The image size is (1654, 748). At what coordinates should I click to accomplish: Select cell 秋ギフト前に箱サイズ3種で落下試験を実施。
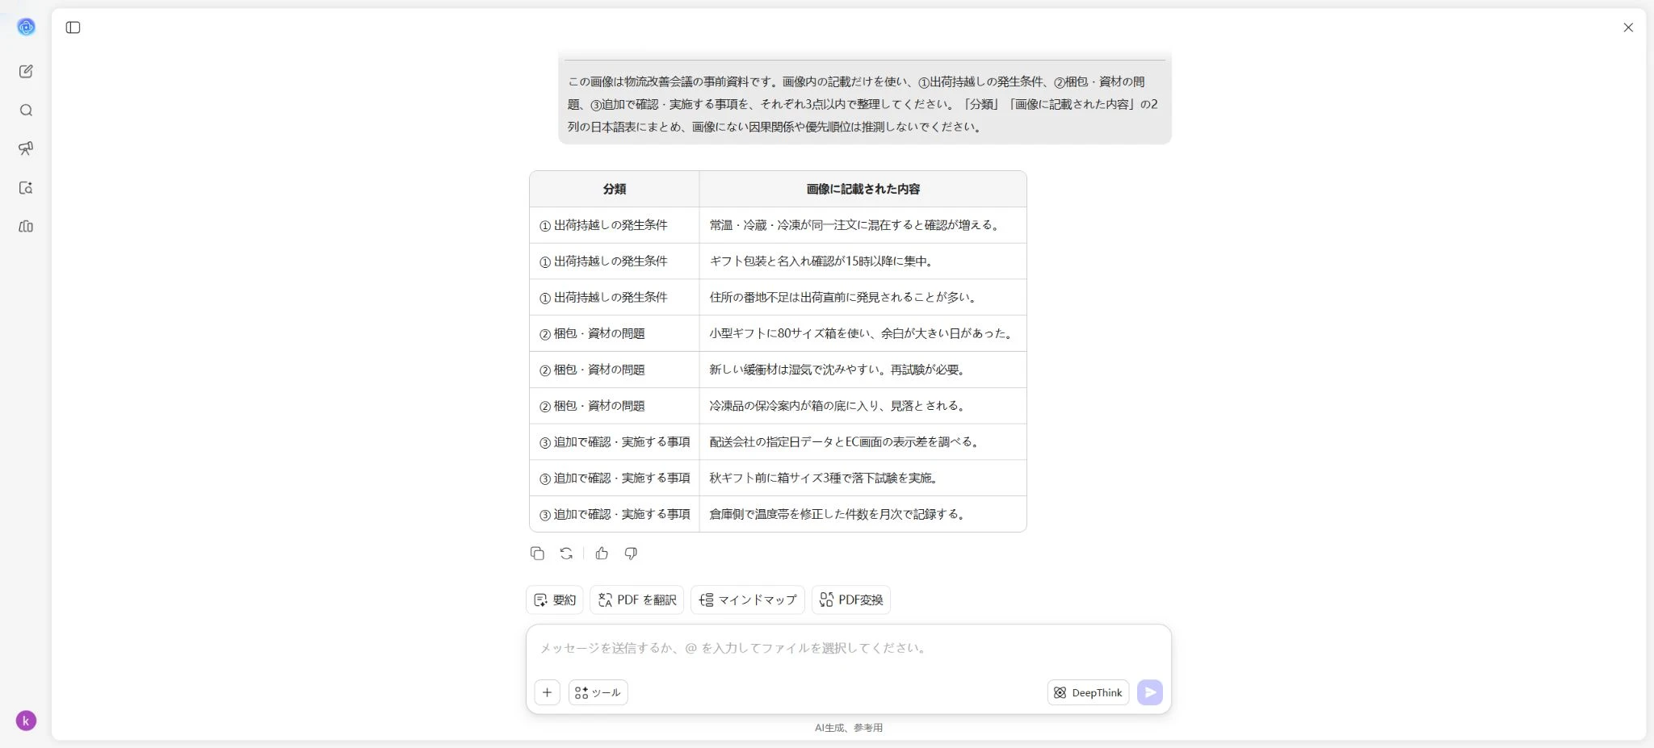point(863,478)
